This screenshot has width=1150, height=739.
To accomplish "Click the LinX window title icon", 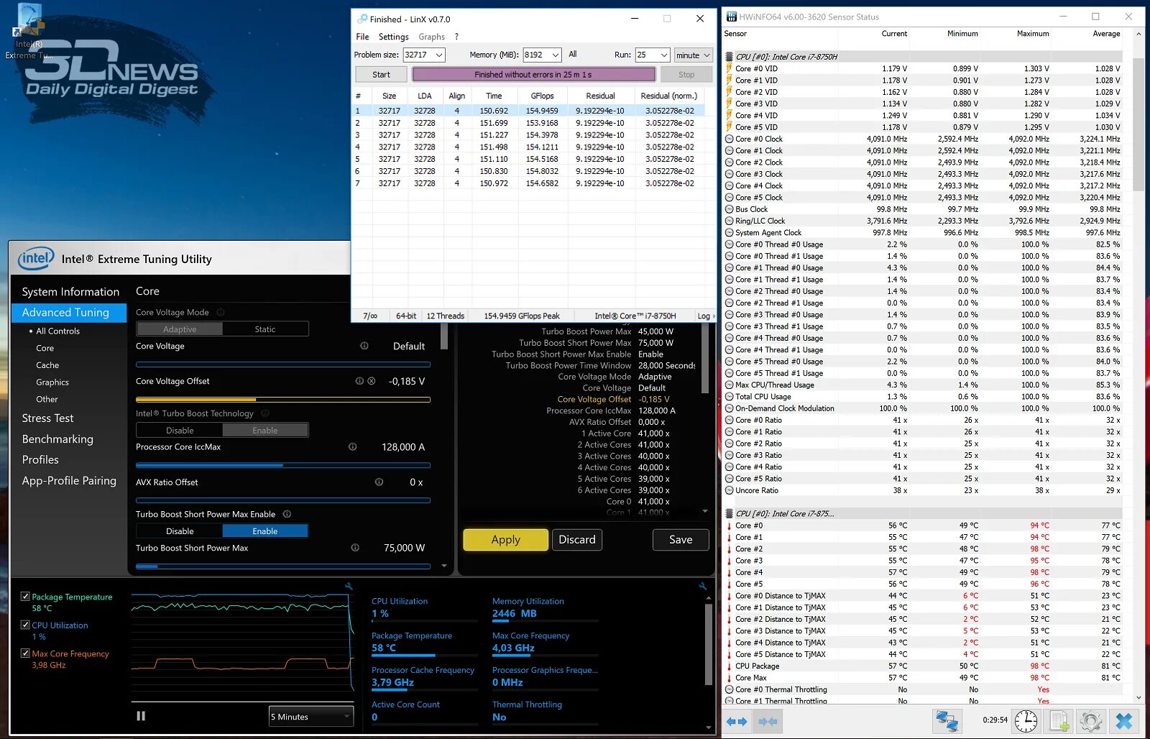I will coord(361,19).
